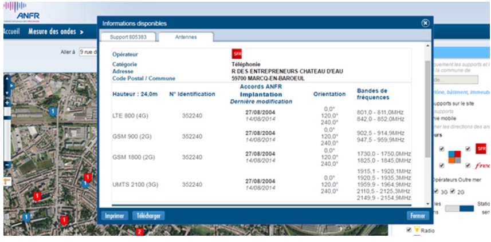Expand the Mesure des ondes menu
Image resolution: width=491 pixels, height=242 pixels.
point(57,31)
